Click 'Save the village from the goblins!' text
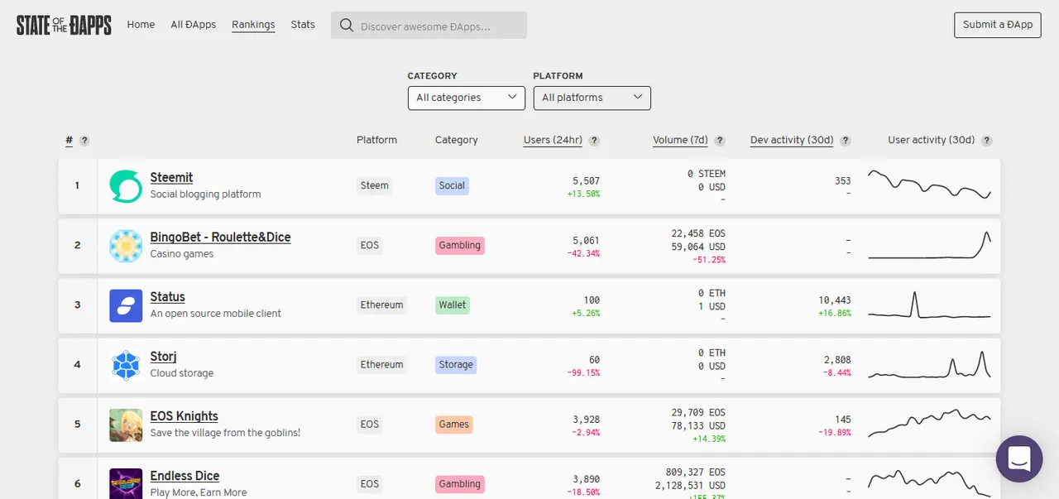 pos(225,433)
